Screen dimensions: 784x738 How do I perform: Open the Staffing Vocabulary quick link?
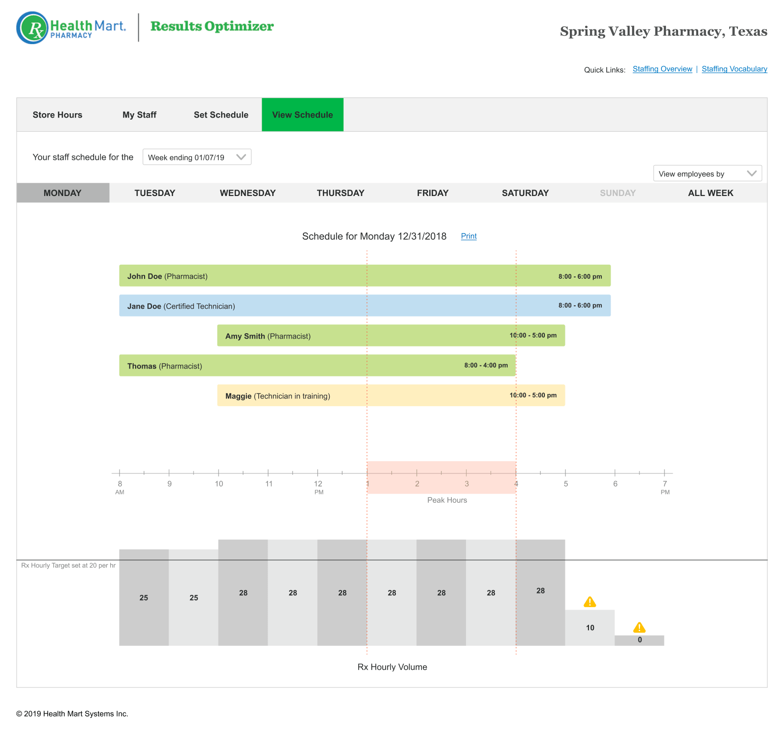tap(735, 69)
